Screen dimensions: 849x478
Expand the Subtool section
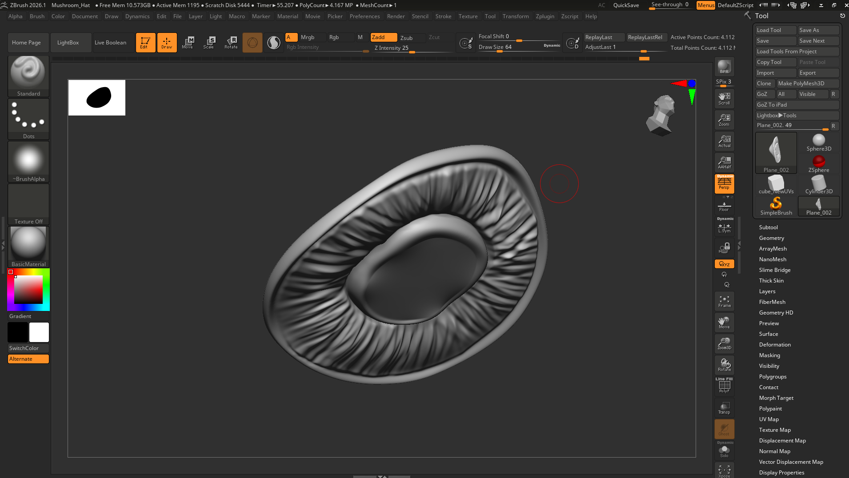coord(768,227)
